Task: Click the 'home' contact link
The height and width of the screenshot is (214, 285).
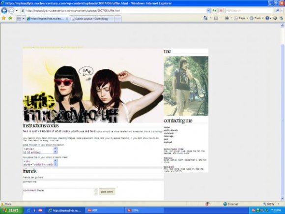Action: click(x=167, y=127)
